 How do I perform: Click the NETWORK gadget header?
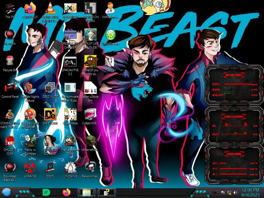click(234, 117)
